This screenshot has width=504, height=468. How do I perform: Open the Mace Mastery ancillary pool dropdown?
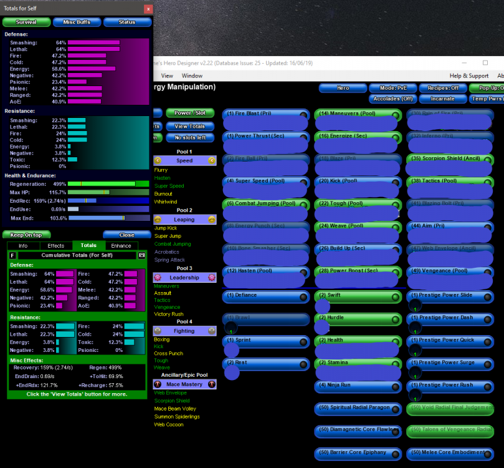point(184,384)
